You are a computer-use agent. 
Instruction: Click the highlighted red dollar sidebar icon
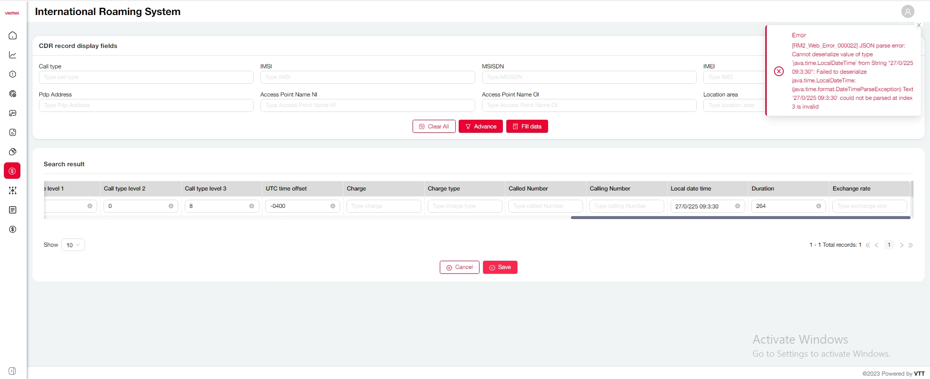click(x=13, y=171)
